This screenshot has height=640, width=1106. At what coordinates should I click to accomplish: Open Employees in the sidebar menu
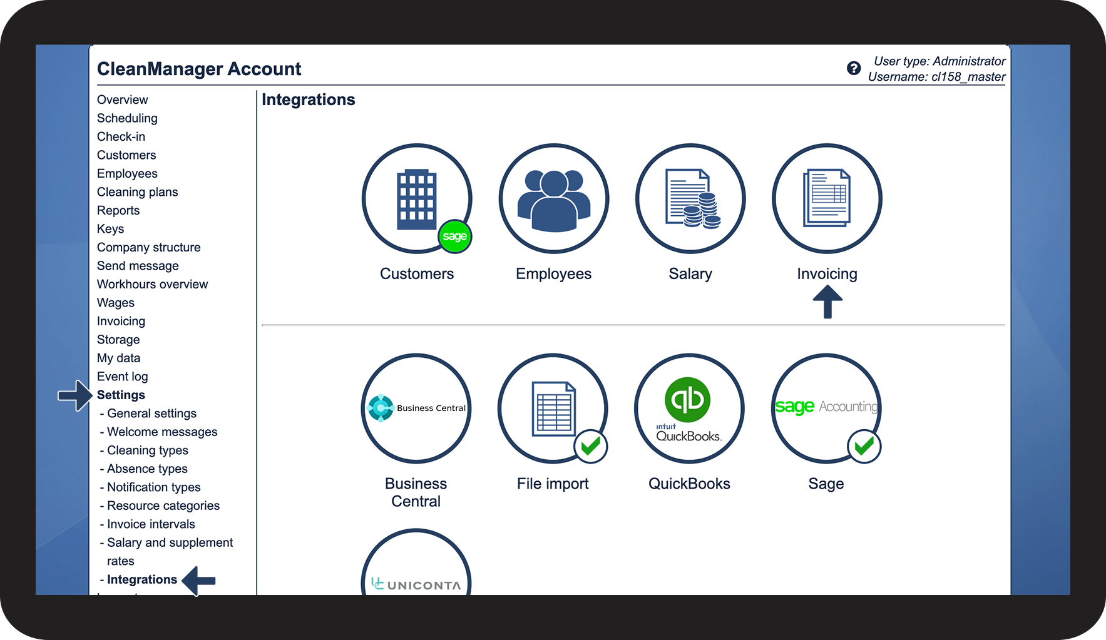[x=127, y=173]
